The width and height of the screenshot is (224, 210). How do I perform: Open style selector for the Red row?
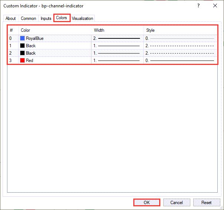180,61
